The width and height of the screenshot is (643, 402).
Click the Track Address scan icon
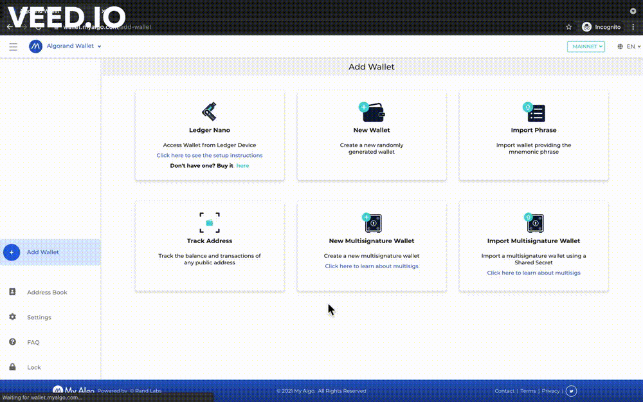point(209,223)
